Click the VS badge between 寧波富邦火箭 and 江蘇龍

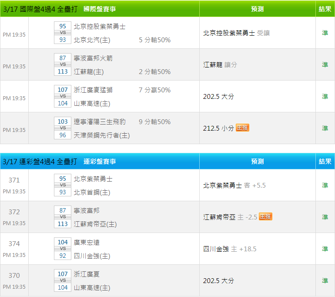(63, 64)
